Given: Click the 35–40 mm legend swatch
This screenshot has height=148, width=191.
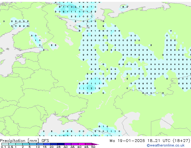Looking at the screenshot, I should click(74, 144).
